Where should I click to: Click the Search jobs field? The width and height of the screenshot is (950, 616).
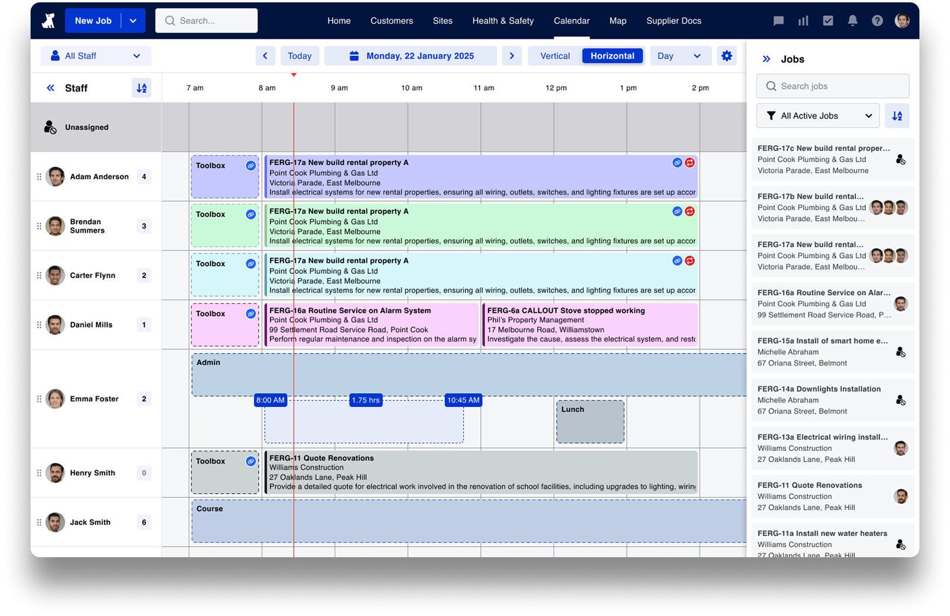coord(832,86)
